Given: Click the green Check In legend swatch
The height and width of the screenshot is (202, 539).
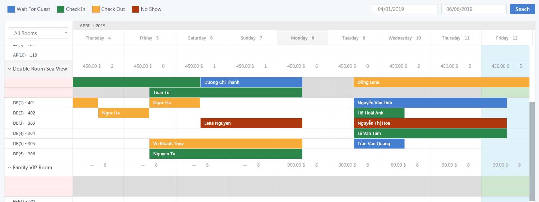Looking at the screenshot, I should [61, 9].
